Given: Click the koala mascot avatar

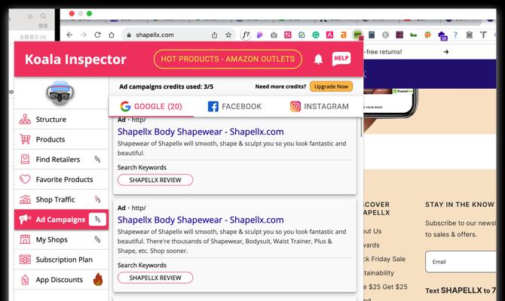Looking at the screenshot, I should [60, 93].
